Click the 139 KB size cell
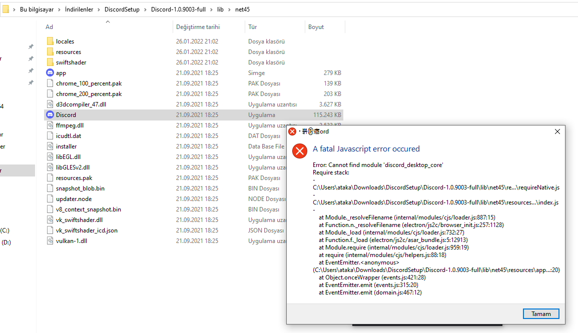The width and height of the screenshot is (578, 333). [332, 83]
